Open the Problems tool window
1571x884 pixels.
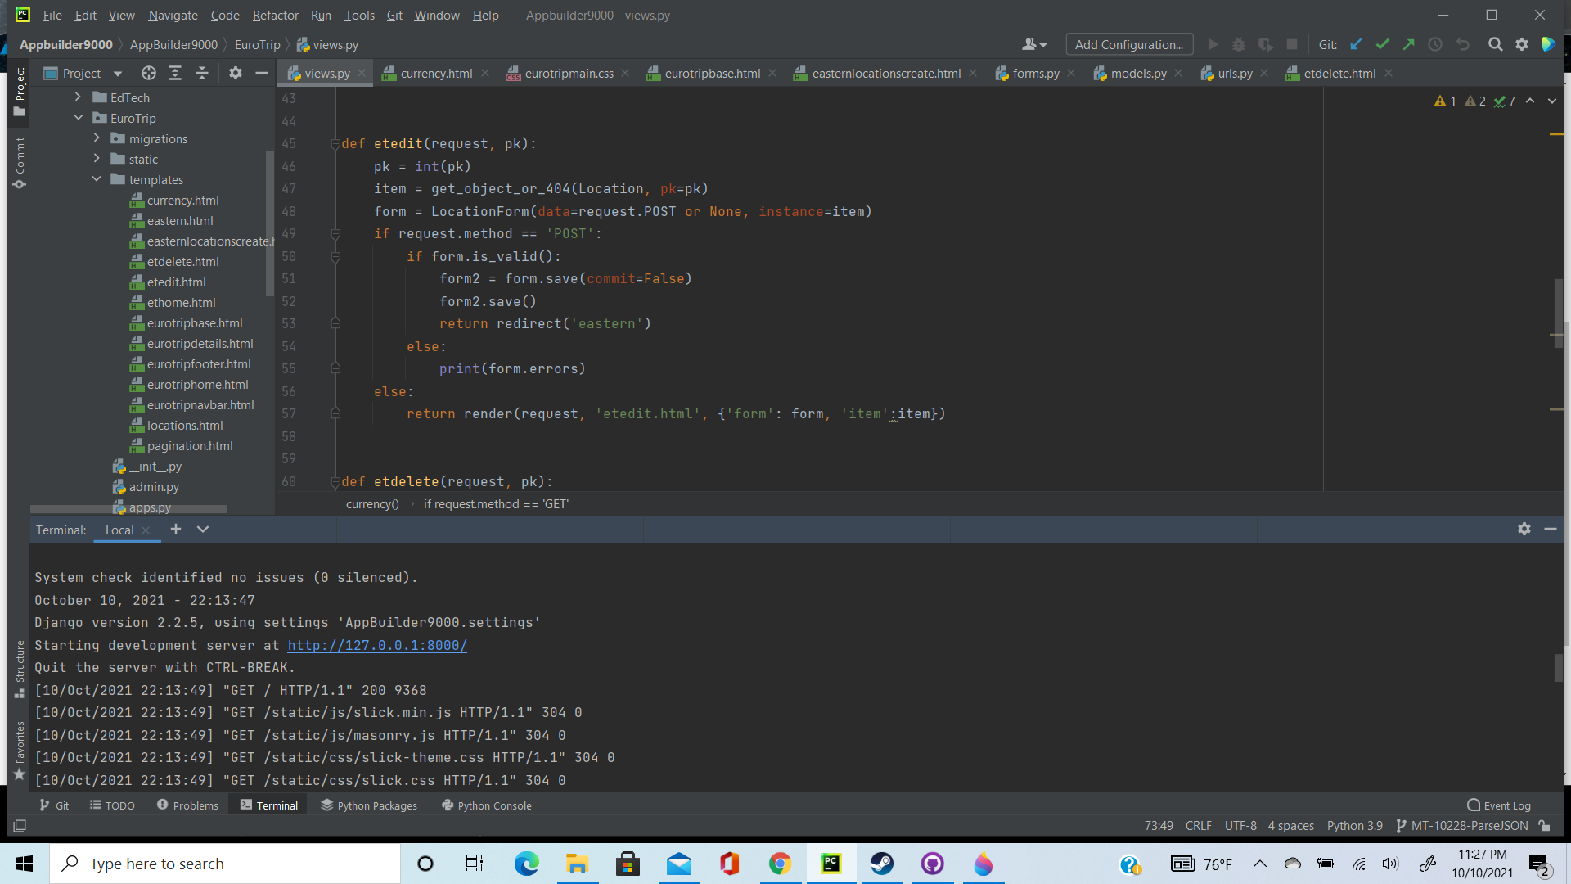[187, 805]
